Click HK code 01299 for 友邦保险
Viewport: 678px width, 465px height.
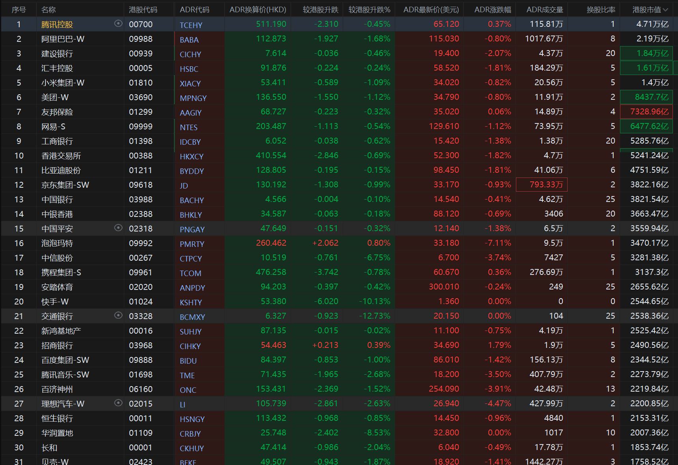click(x=141, y=112)
